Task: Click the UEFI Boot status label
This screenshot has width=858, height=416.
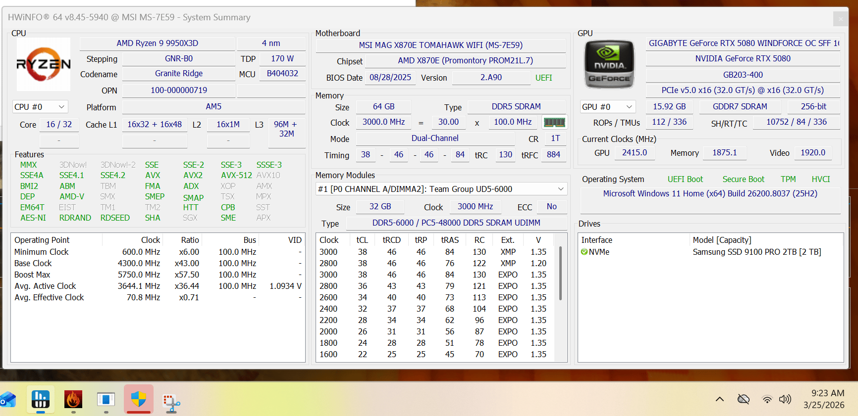Action: click(685, 180)
